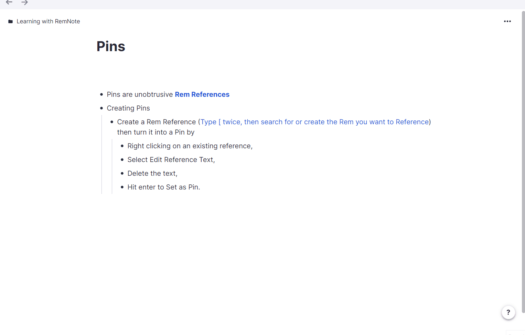This screenshot has width=525, height=335.
Task: Click the "Hit enter to Set as Pin." line
Action: point(164,187)
